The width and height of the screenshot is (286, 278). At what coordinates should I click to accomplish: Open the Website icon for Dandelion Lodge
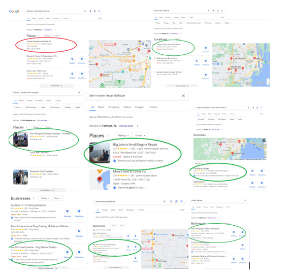(x=252, y=170)
